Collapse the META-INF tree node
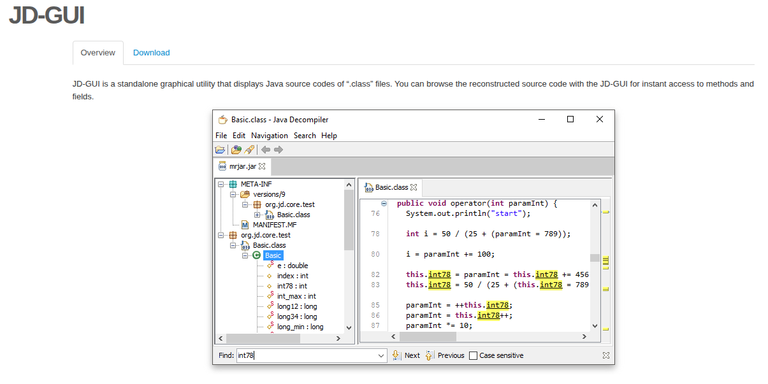The height and width of the screenshot is (384, 768). 221,184
